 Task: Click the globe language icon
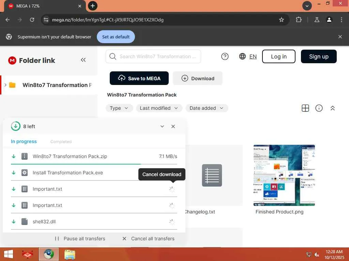point(242,56)
